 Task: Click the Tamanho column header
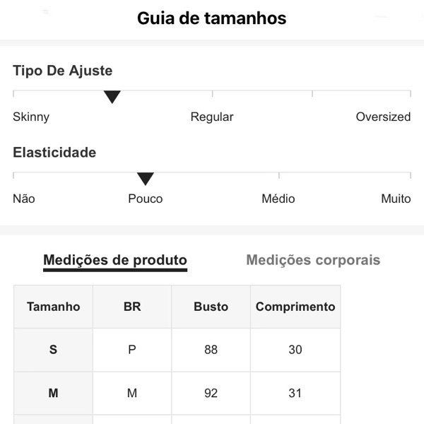click(x=54, y=307)
